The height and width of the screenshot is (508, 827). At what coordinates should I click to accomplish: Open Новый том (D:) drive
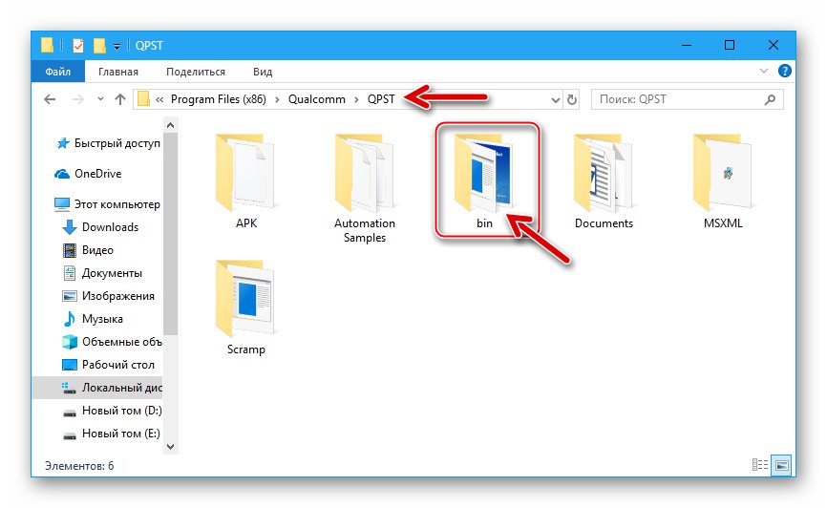pyautogui.click(x=112, y=411)
